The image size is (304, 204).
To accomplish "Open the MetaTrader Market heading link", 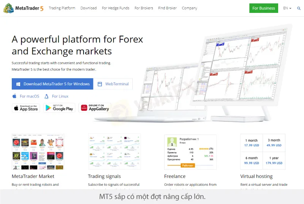I will pyautogui.click(x=33, y=176).
